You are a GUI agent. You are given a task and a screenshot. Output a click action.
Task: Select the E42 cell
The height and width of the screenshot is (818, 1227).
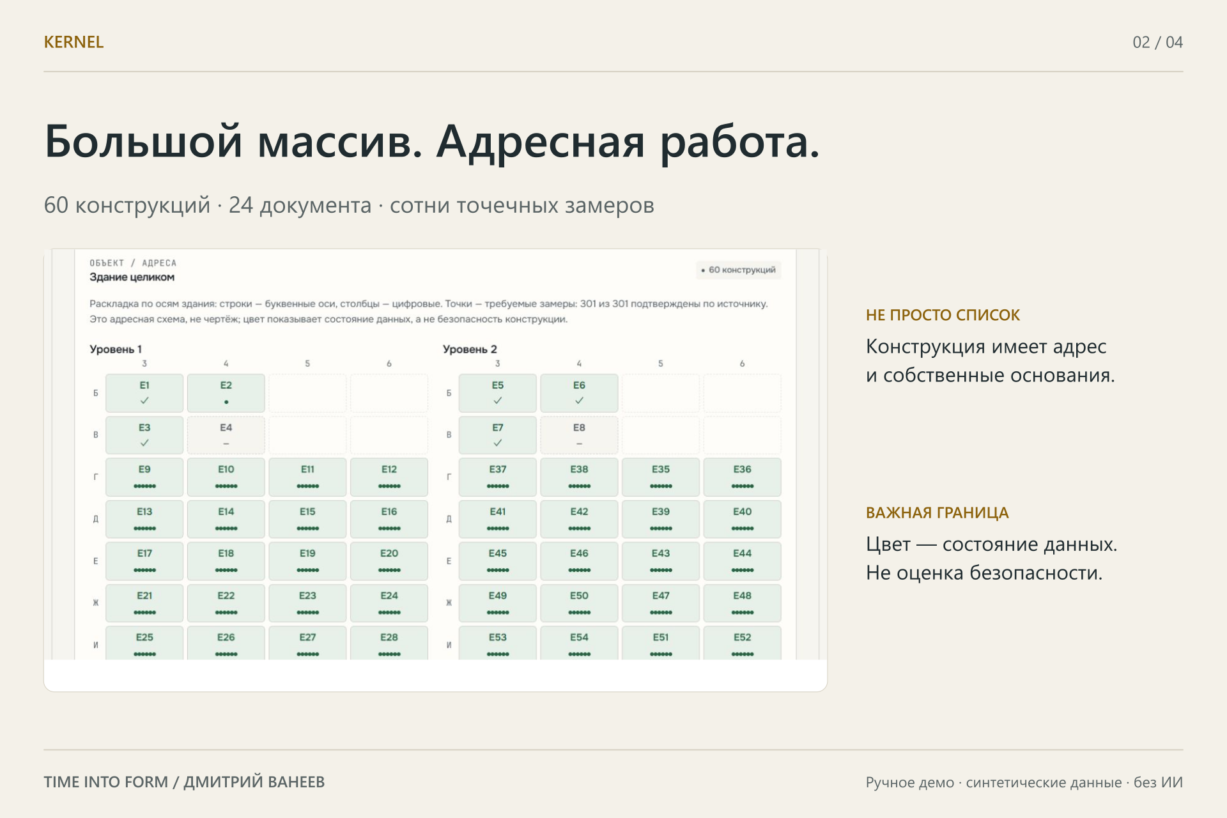579,519
